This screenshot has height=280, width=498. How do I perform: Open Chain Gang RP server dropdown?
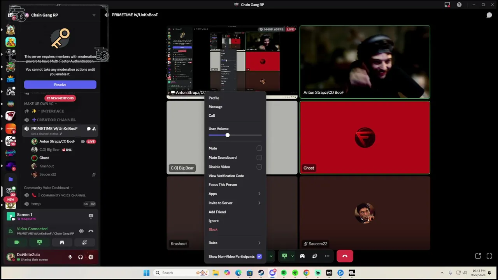pos(94,15)
